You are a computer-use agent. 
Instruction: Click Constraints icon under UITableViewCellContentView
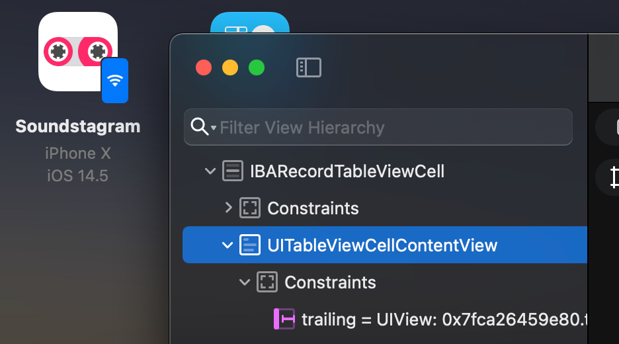[x=267, y=282]
